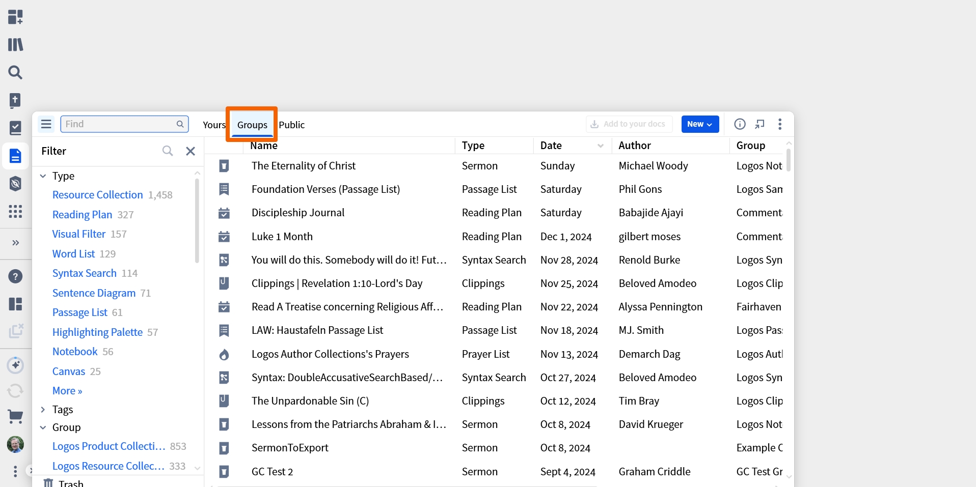Filter by Reading Plan type
The height and width of the screenshot is (487, 976).
click(x=82, y=215)
